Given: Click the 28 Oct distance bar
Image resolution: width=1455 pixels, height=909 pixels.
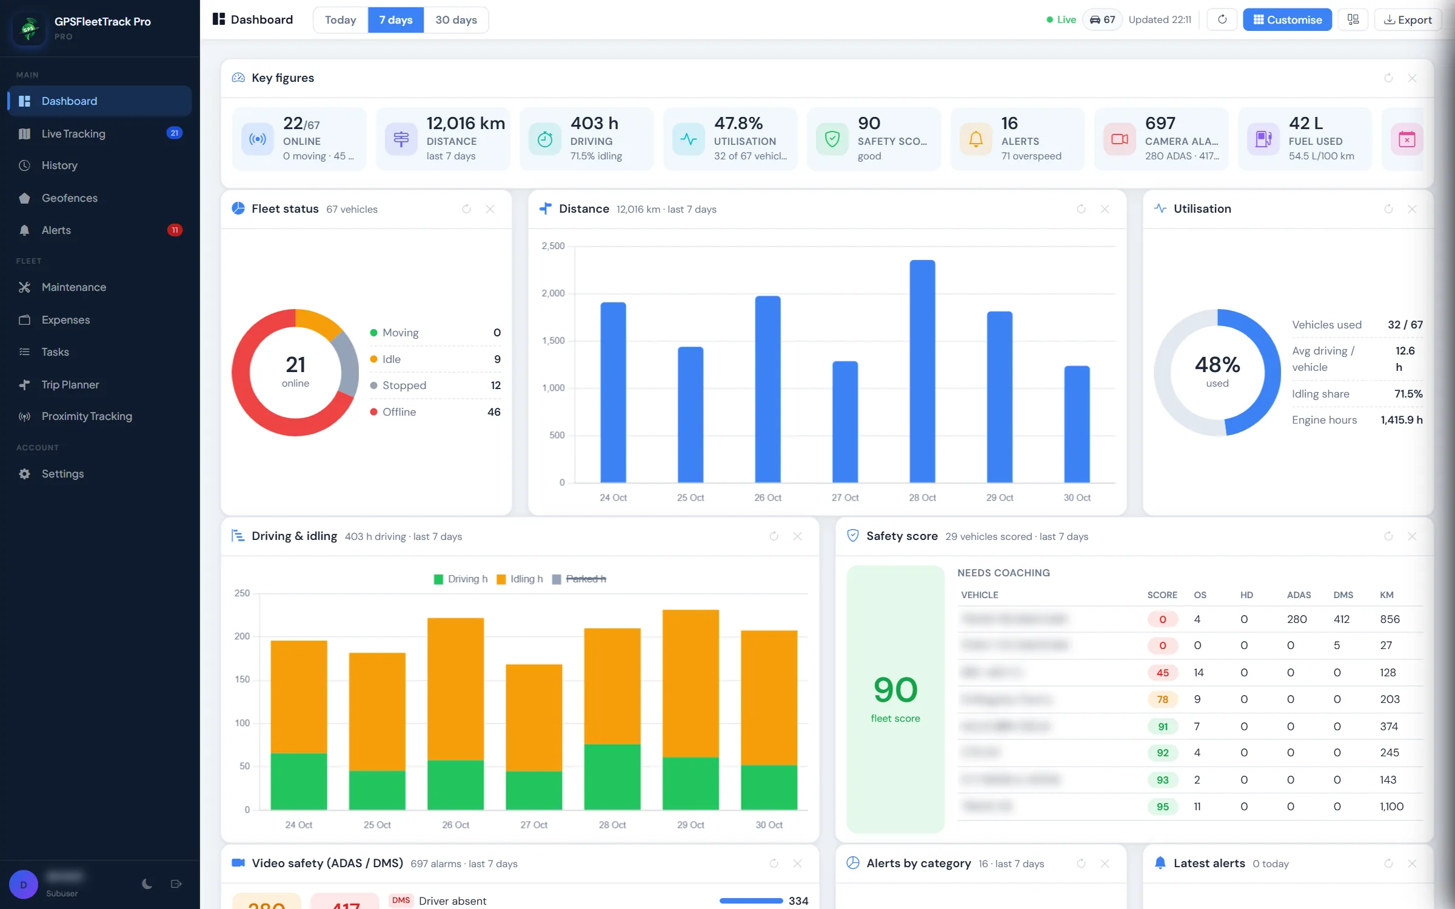Looking at the screenshot, I should tap(922, 371).
